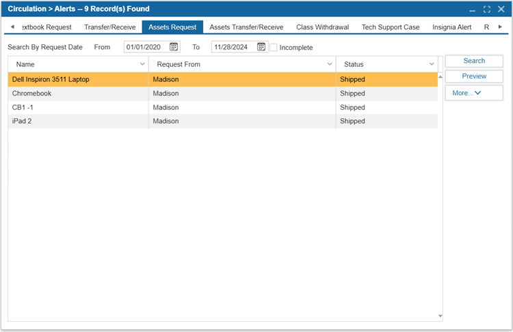Image resolution: width=513 pixels, height=332 pixels.
Task: Click the Preview button
Action: tap(474, 76)
